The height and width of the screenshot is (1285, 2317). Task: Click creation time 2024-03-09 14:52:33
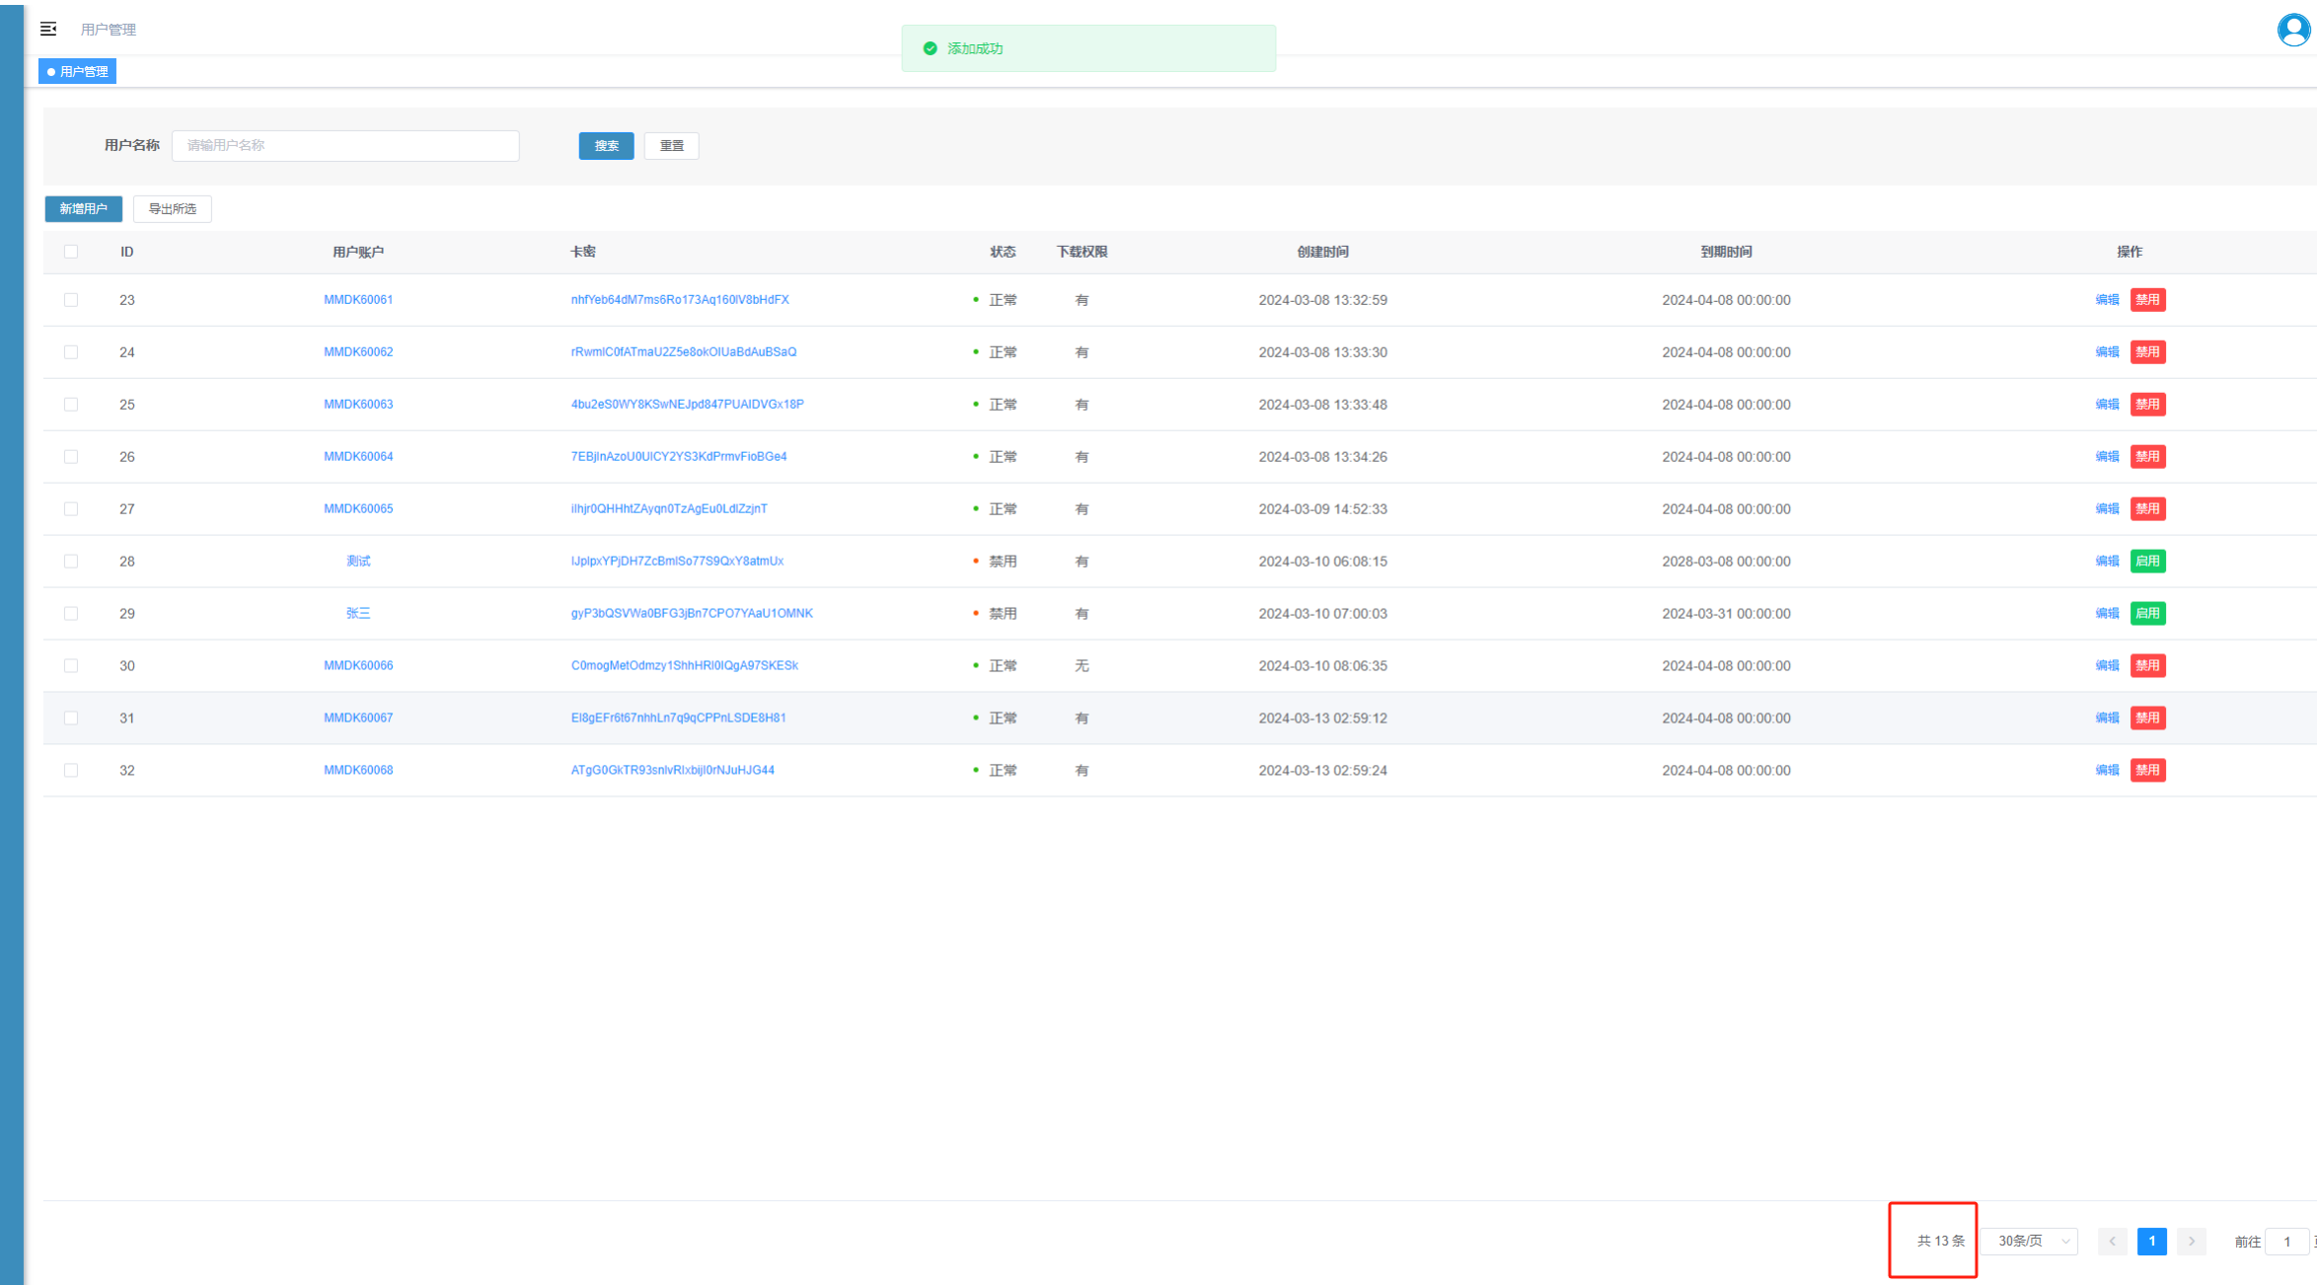pos(1322,509)
